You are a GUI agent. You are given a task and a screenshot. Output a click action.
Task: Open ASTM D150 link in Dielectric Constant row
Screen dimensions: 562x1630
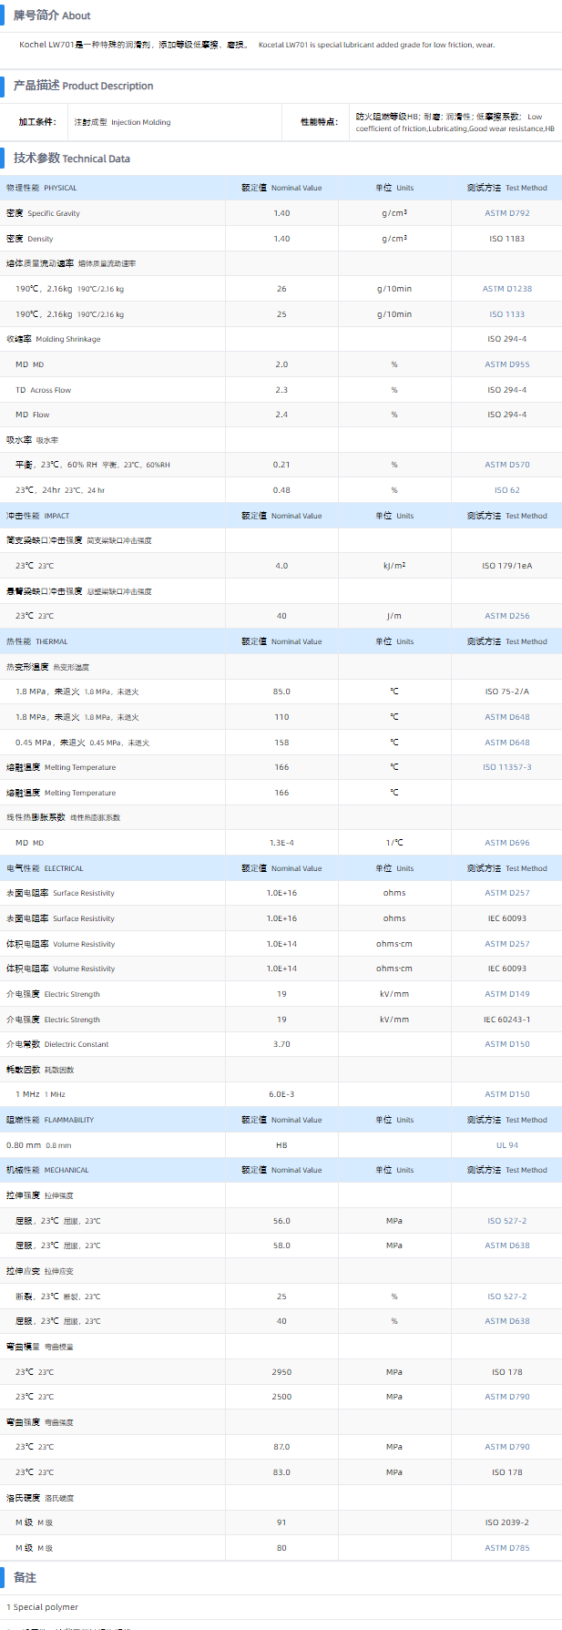coord(506,1044)
